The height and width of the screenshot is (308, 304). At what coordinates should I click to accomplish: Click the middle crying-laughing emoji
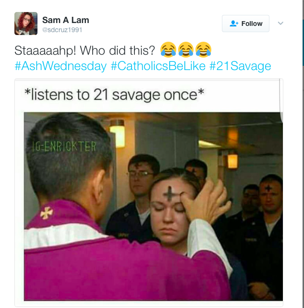tap(186, 49)
